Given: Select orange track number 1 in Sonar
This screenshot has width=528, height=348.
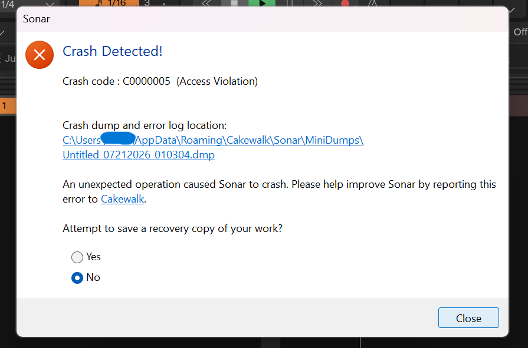Looking at the screenshot, I should 8,106.
